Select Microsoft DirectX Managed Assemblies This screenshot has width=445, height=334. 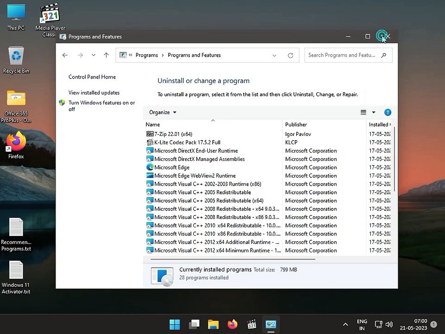(x=199, y=159)
